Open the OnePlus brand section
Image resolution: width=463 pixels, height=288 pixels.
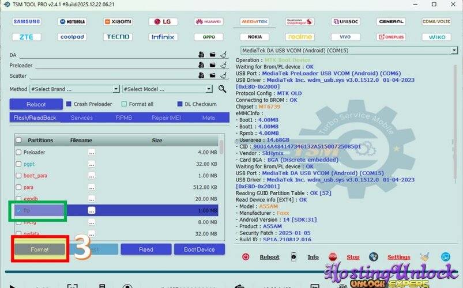tap(391, 37)
